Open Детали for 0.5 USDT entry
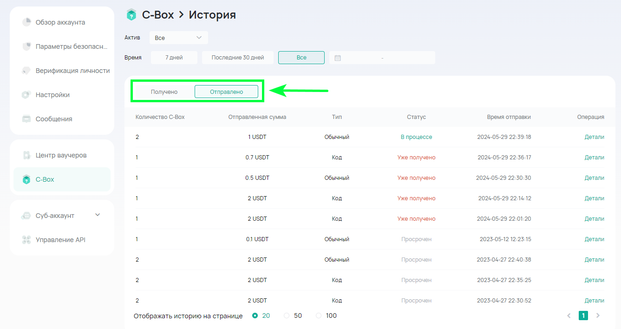This screenshot has height=329, width=621. pos(594,178)
